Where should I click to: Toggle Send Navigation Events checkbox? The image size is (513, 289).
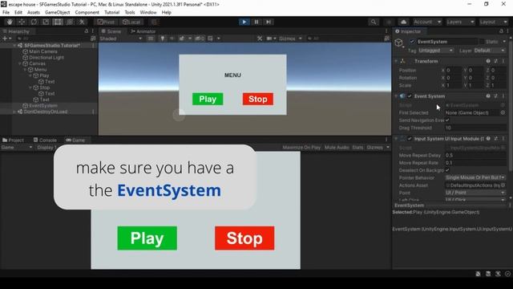pos(447,120)
